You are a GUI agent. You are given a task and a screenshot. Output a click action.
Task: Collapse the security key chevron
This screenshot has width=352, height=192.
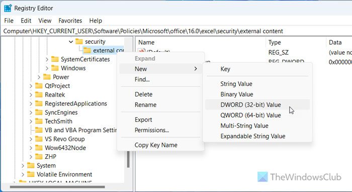71,42
